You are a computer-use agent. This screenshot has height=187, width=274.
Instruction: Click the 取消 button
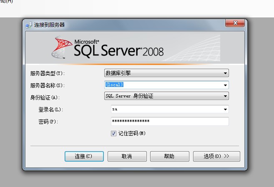coord(127,156)
